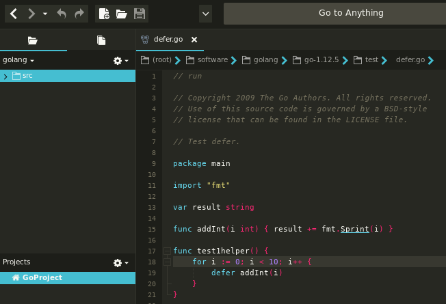Click the redo icon
This screenshot has height=304, width=446.
pyautogui.click(x=79, y=14)
